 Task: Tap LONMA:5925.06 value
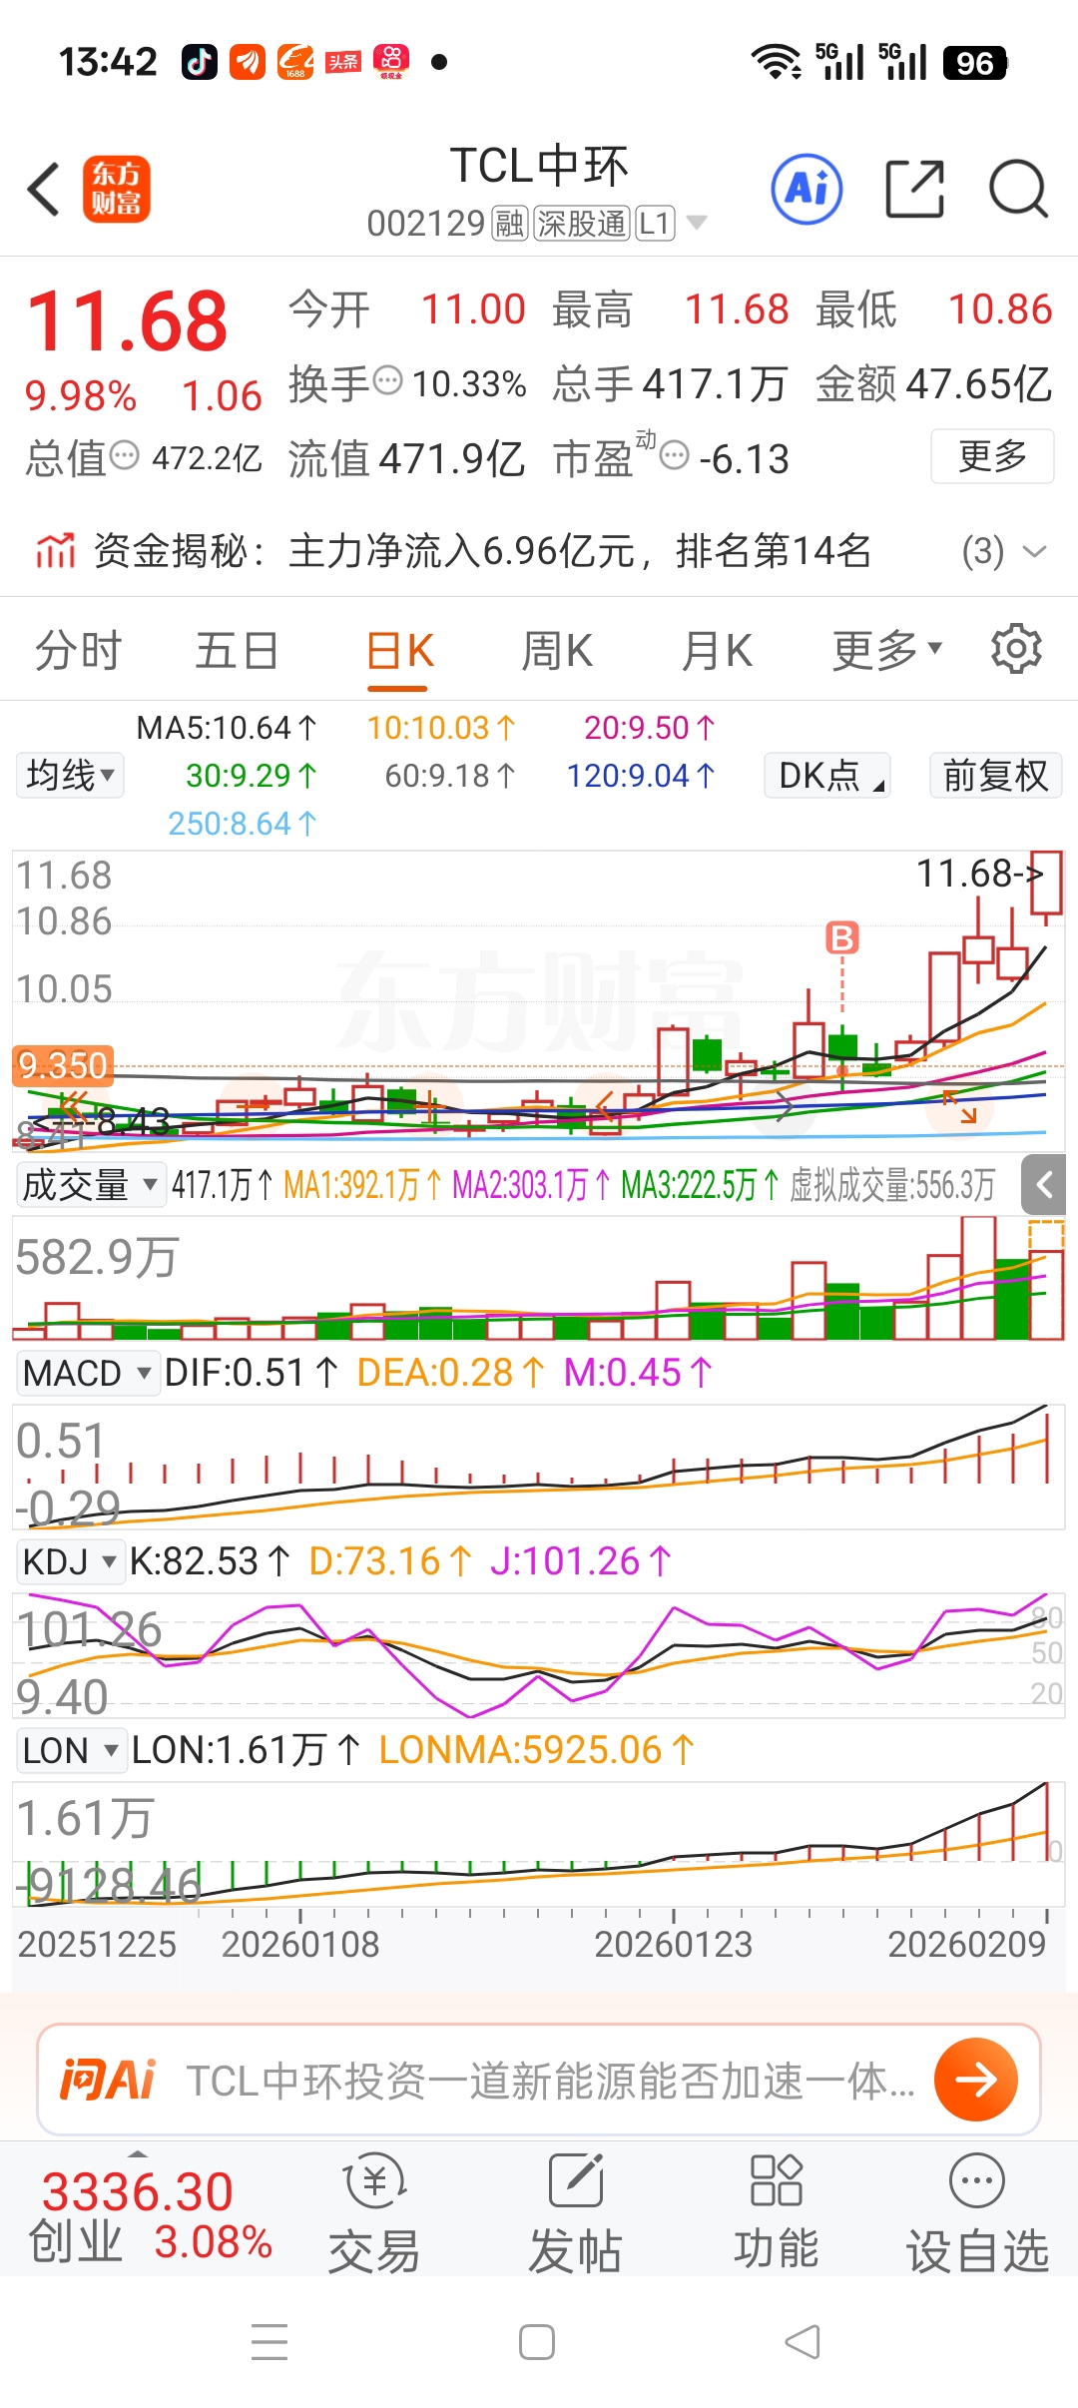(x=537, y=1750)
